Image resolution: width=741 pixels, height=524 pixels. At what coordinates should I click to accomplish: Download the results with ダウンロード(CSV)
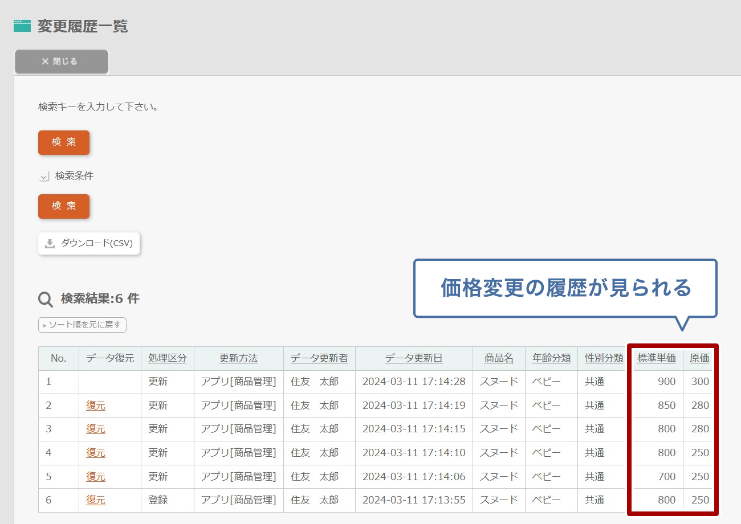(x=89, y=243)
